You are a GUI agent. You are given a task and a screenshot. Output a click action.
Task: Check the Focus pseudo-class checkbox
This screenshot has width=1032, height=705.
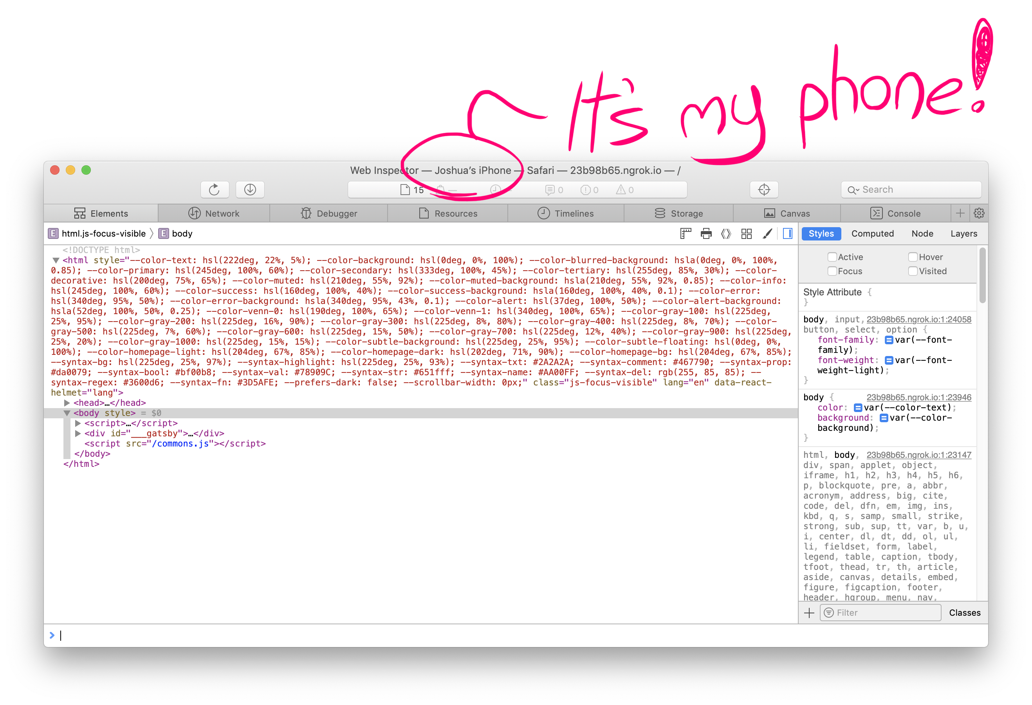(832, 271)
